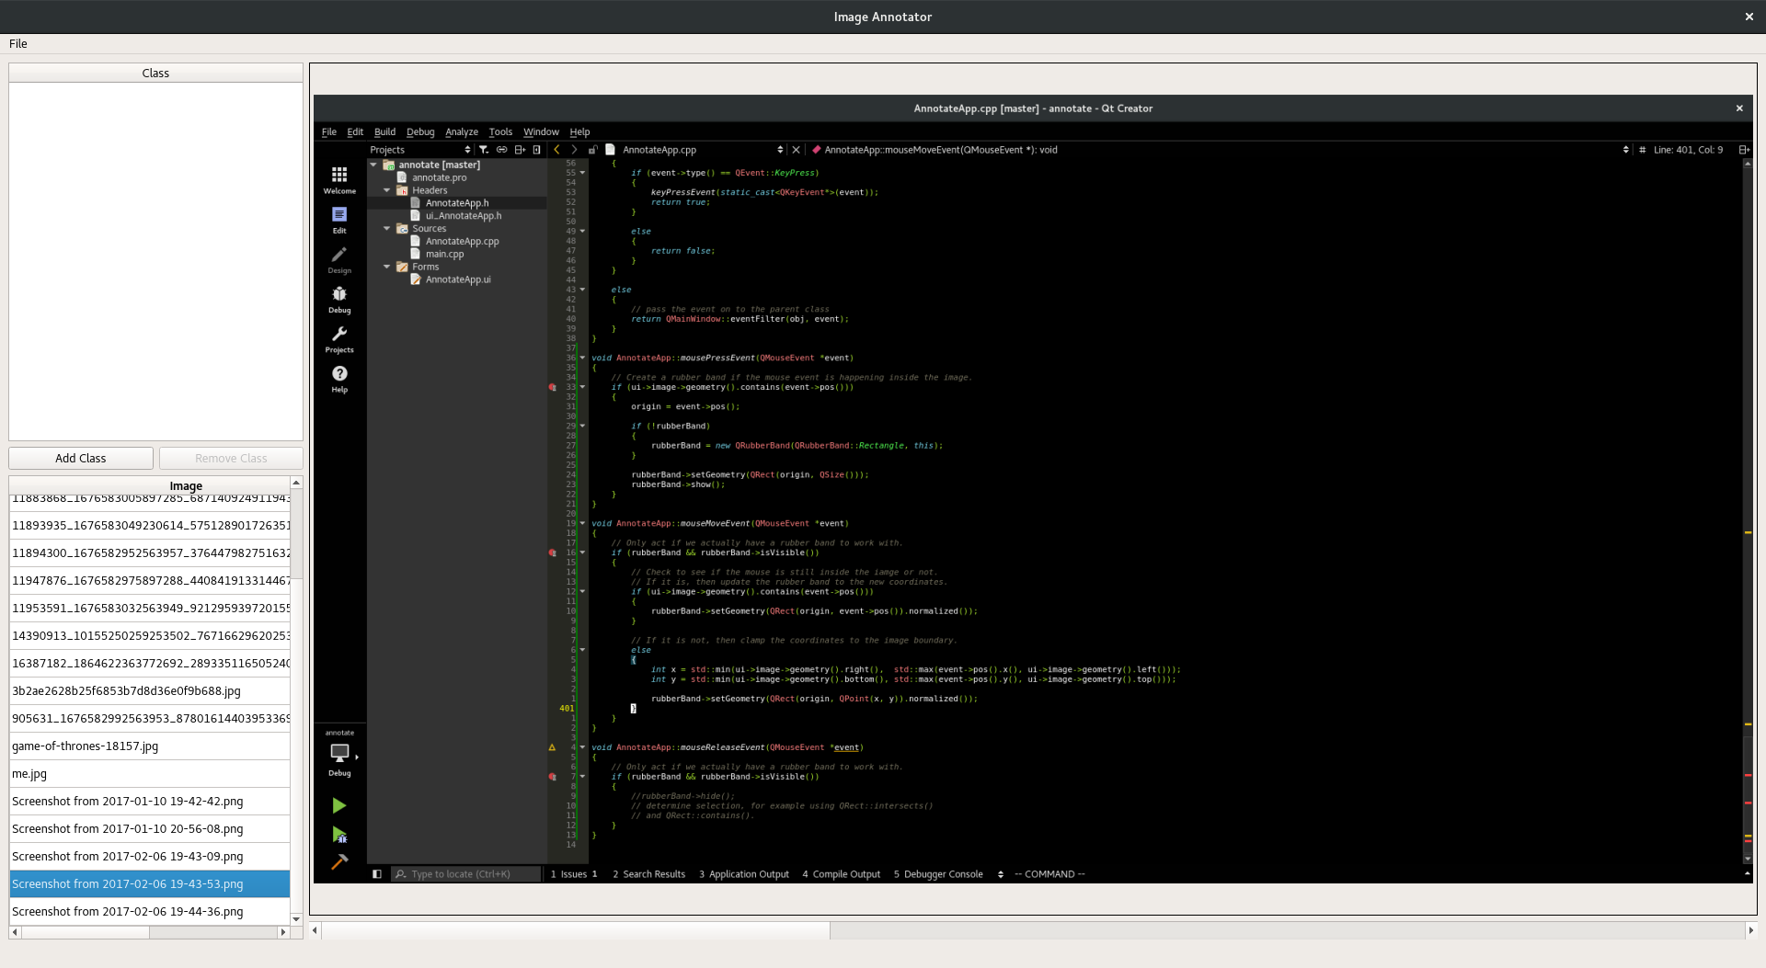Open Build menu in Qt Creator
Screen dimensions: 1766x968
pyautogui.click(x=384, y=131)
